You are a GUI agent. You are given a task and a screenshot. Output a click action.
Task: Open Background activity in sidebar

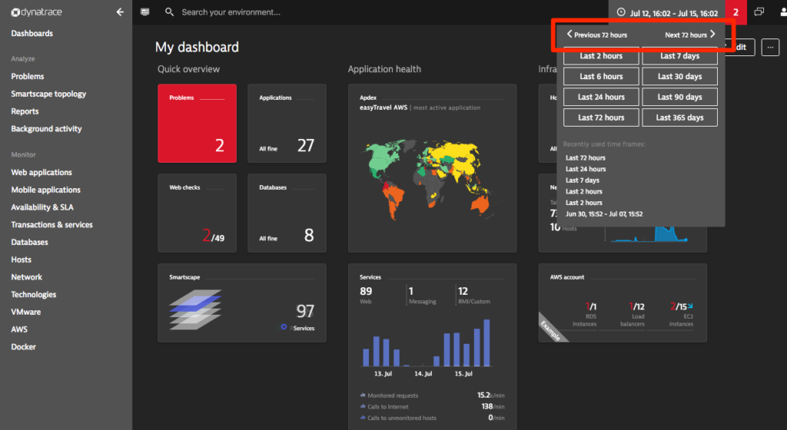click(46, 129)
